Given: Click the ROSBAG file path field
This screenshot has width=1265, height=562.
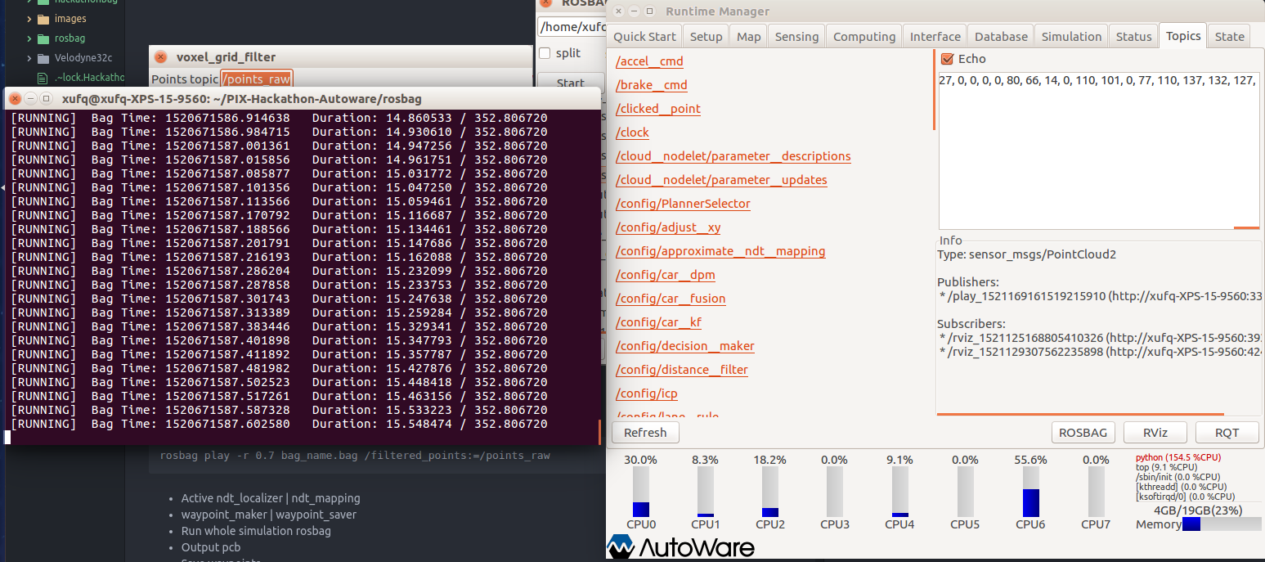Looking at the screenshot, I should tap(571, 27).
